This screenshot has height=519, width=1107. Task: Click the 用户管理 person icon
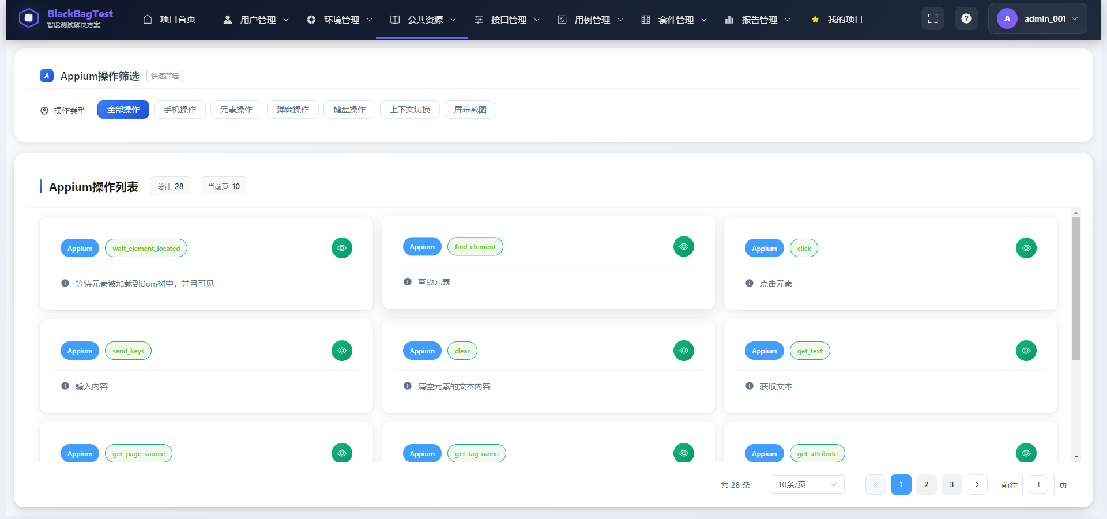[227, 19]
